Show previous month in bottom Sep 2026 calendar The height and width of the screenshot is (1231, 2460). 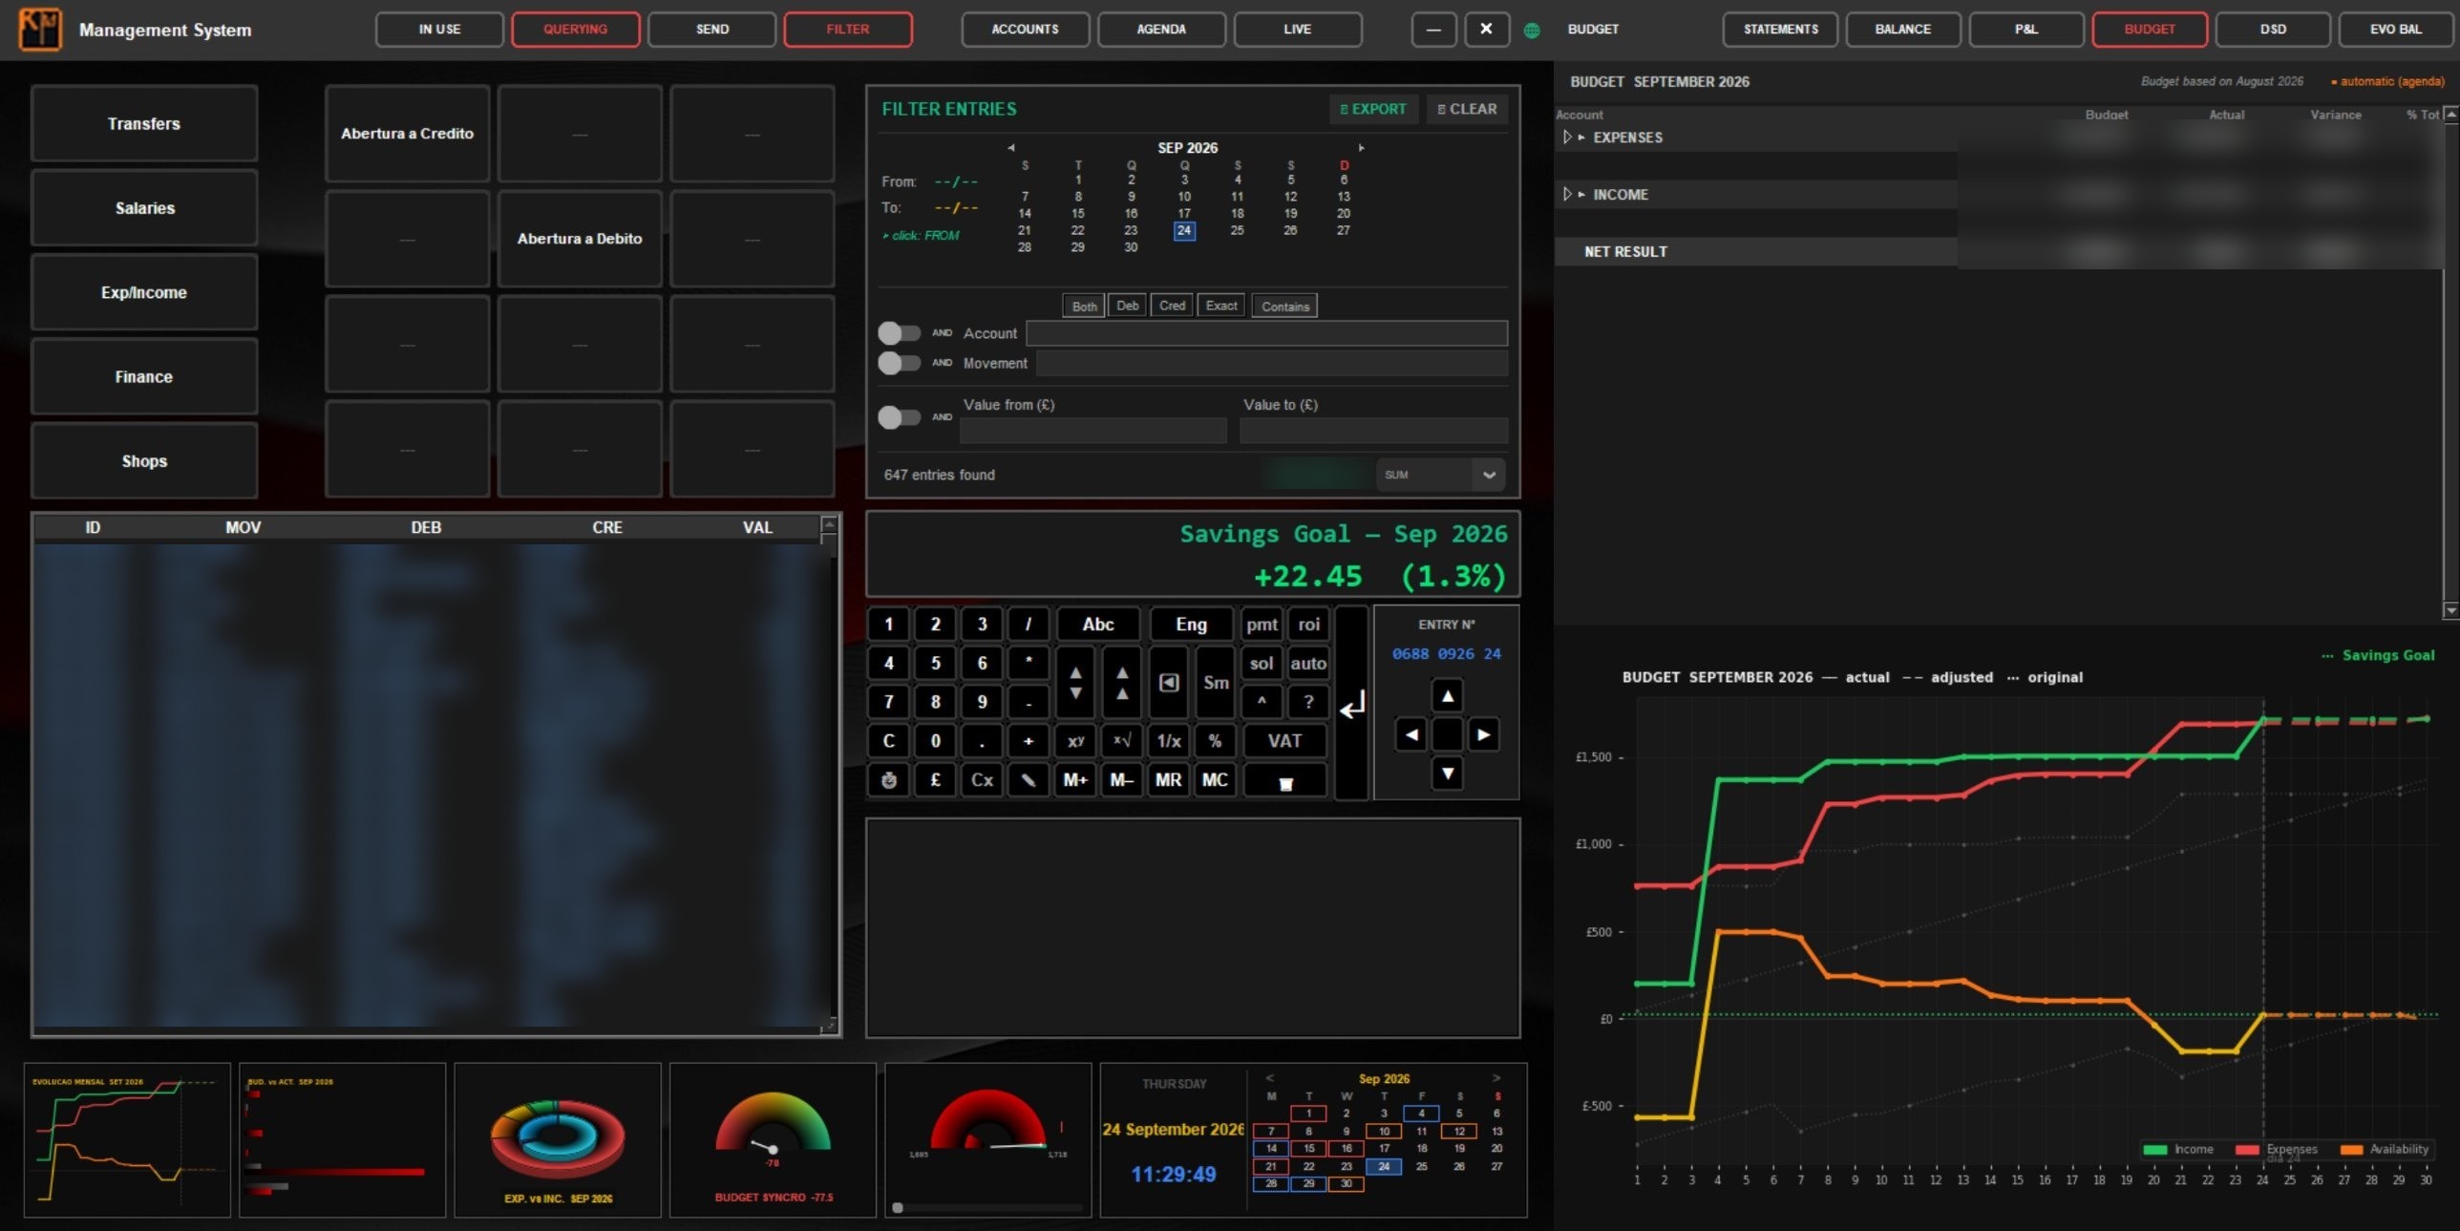point(1270,1078)
